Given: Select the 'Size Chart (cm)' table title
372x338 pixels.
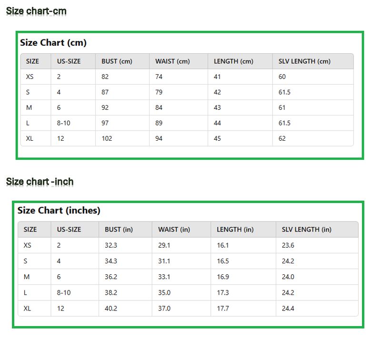Looking at the screenshot, I should pos(53,43).
